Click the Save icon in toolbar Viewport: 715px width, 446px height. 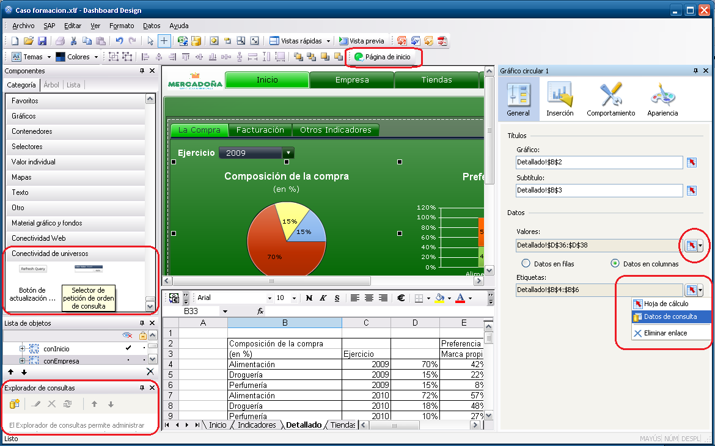click(x=42, y=41)
